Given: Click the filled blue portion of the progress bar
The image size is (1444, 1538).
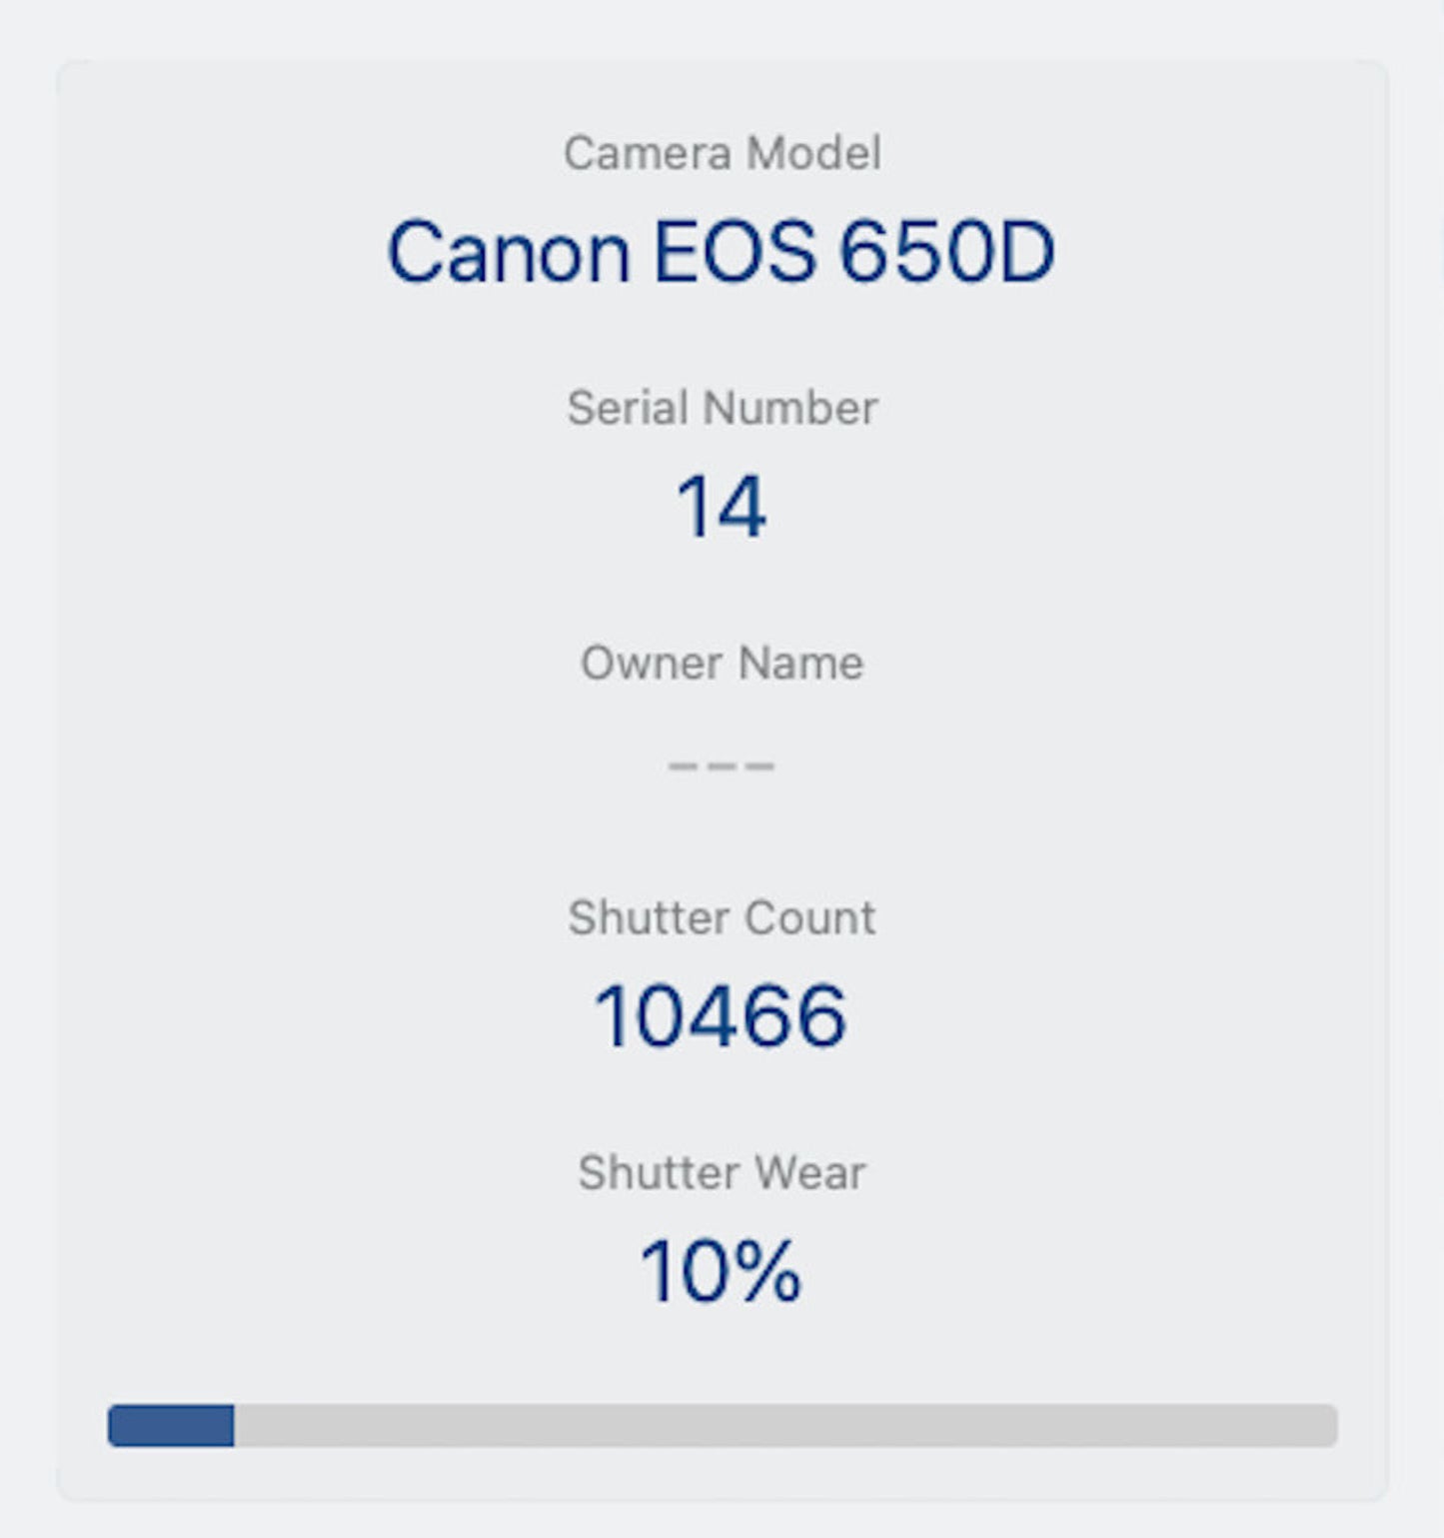Looking at the screenshot, I should tap(170, 1429).
